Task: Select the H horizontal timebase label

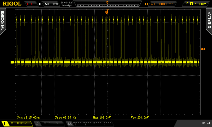Action: [x=40, y=4]
